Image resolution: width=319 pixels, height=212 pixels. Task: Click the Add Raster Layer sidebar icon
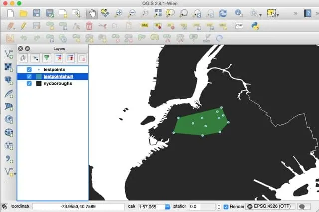coord(8,67)
